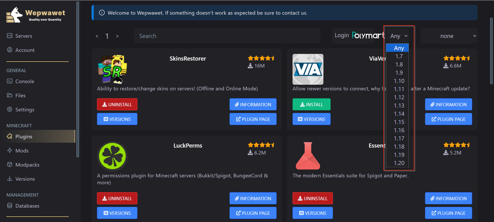
Task: Open the Modpacks section
Action: tap(23, 165)
